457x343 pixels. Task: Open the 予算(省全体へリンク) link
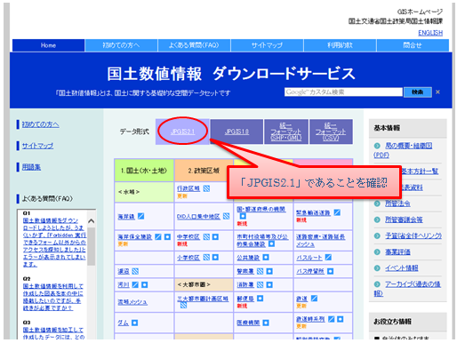(413, 235)
